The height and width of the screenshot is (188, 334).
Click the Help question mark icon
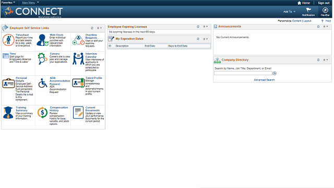322,21
